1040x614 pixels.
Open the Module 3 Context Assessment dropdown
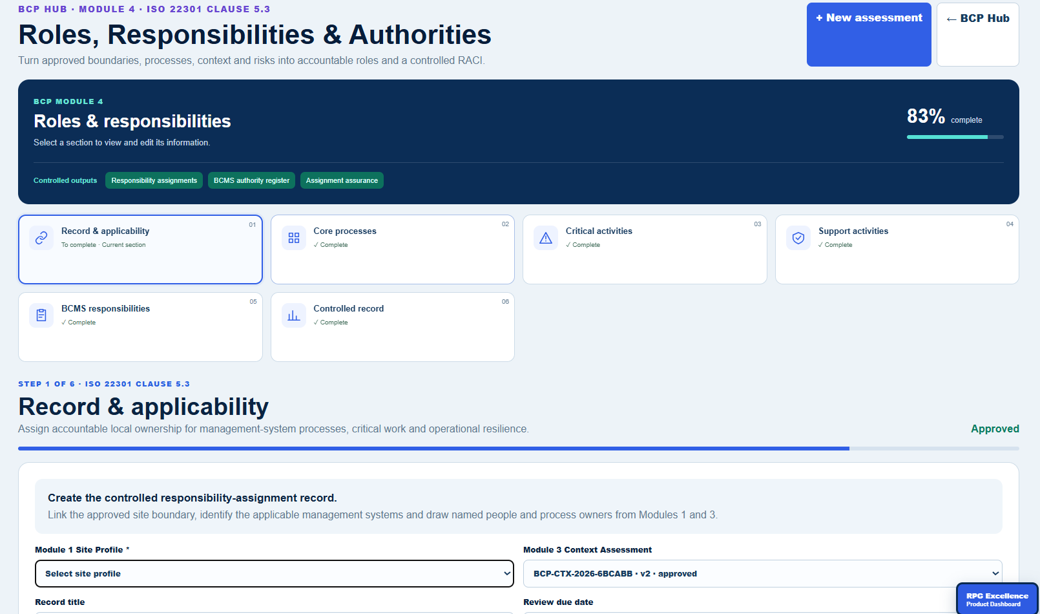[763, 573]
